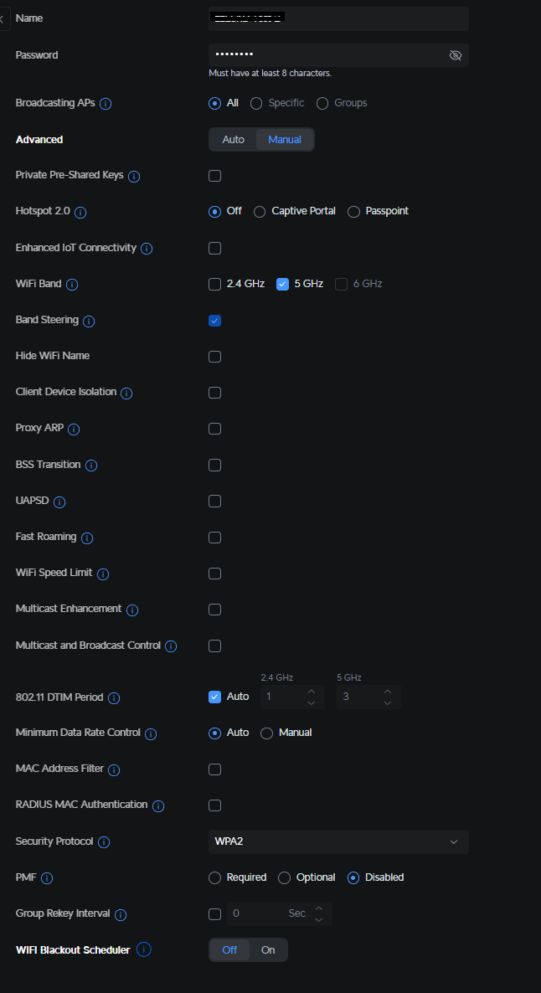Screen dimensions: 541x993
Task: Click info icon beside Security Protocol
Action: (x=104, y=841)
